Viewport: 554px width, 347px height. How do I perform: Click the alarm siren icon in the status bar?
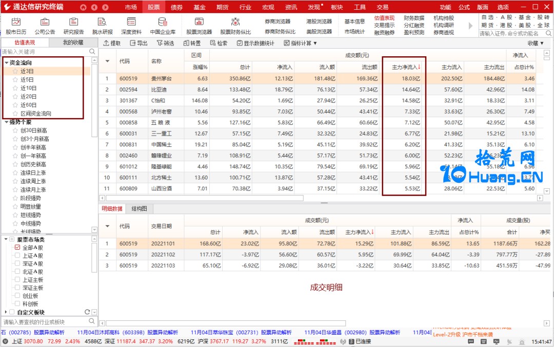pos(522,341)
